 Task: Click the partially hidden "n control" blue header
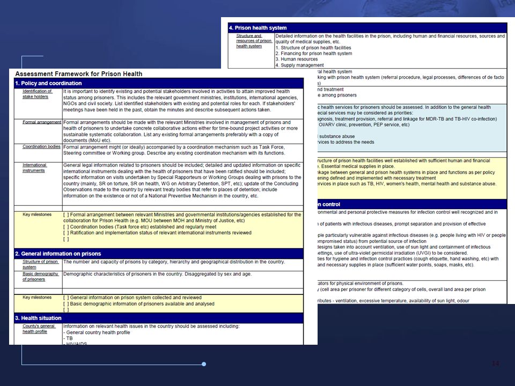pyautogui.click(x=412, y=204)
